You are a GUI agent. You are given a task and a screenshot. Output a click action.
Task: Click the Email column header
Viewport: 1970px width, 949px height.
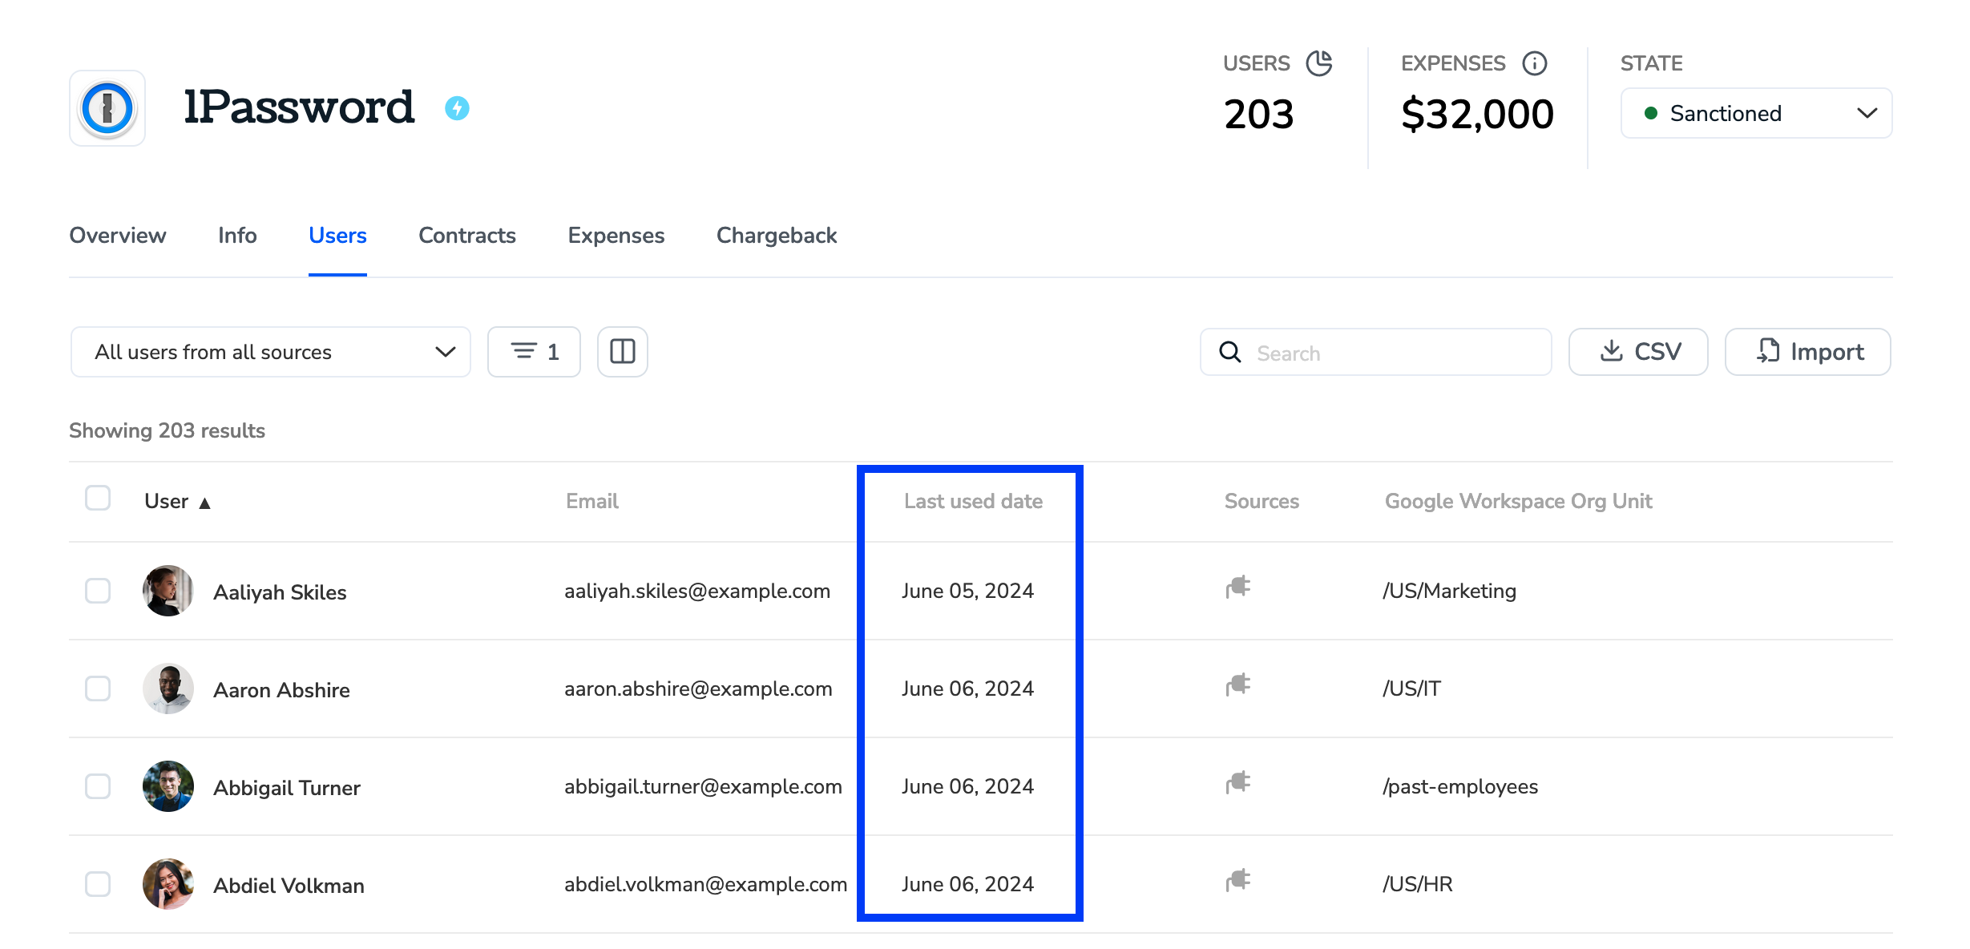592,502
